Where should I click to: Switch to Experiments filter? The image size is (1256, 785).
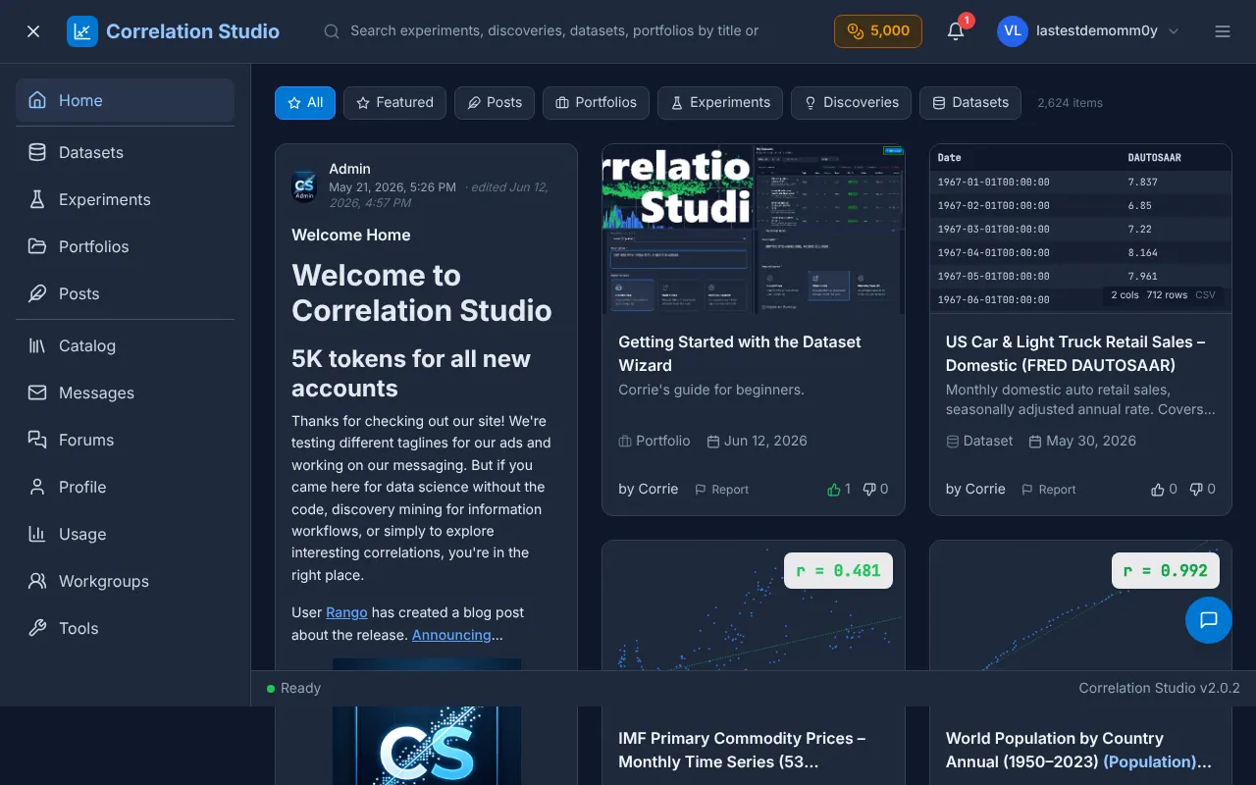(720, 103)
